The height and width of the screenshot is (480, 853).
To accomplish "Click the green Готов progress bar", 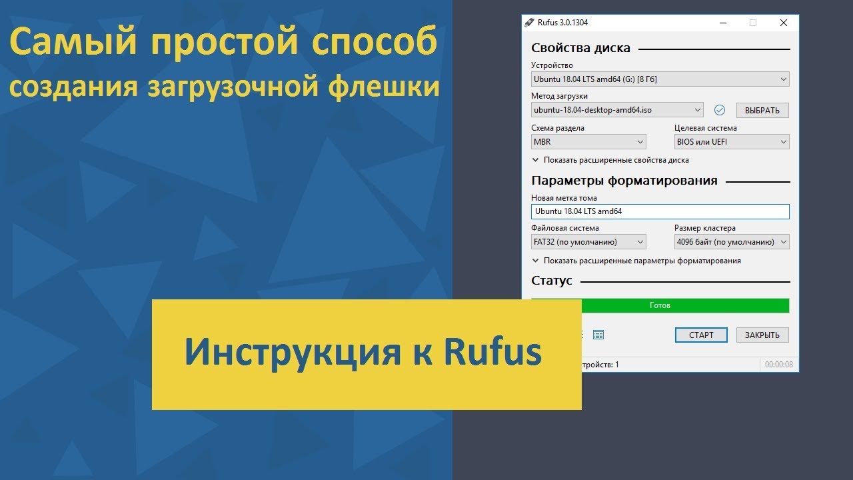I will tap(660, 305).
